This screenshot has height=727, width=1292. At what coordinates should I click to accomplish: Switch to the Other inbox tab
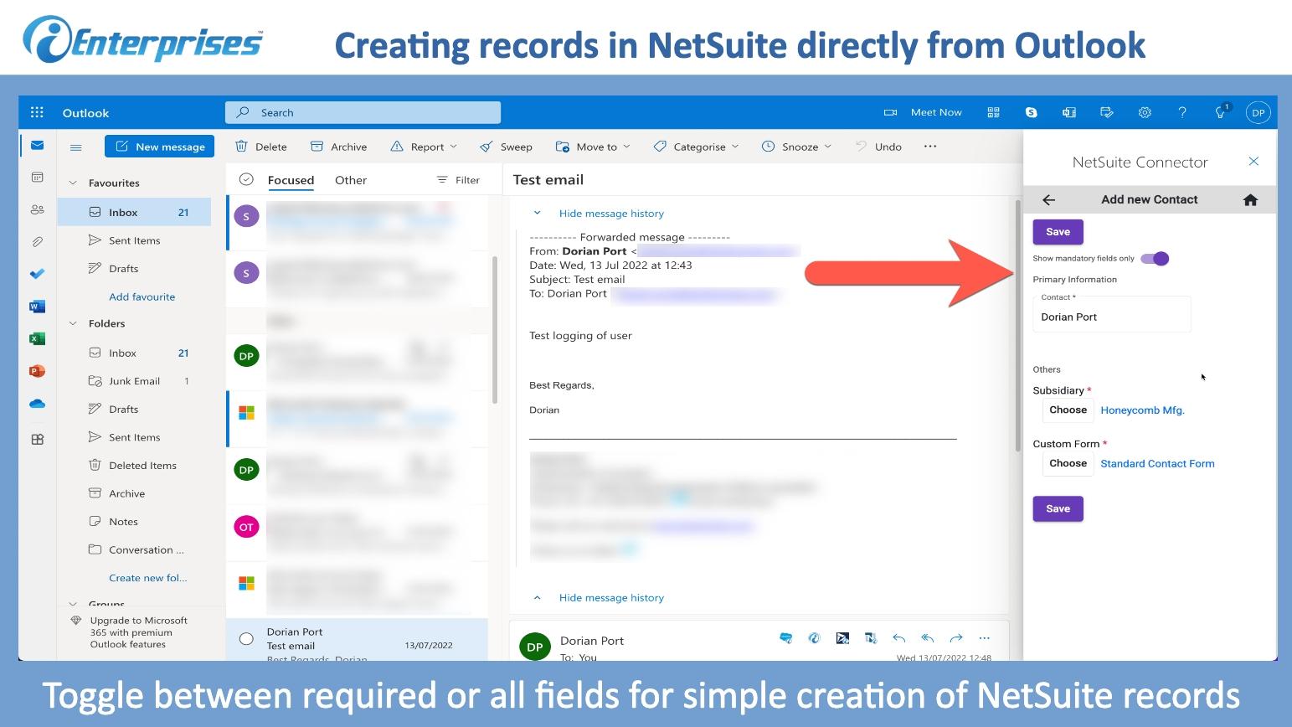tap(350, 180)
